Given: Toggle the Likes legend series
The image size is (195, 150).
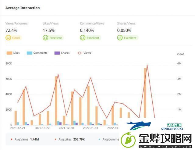Looking at the screenshot, I should tap(13, 53).
